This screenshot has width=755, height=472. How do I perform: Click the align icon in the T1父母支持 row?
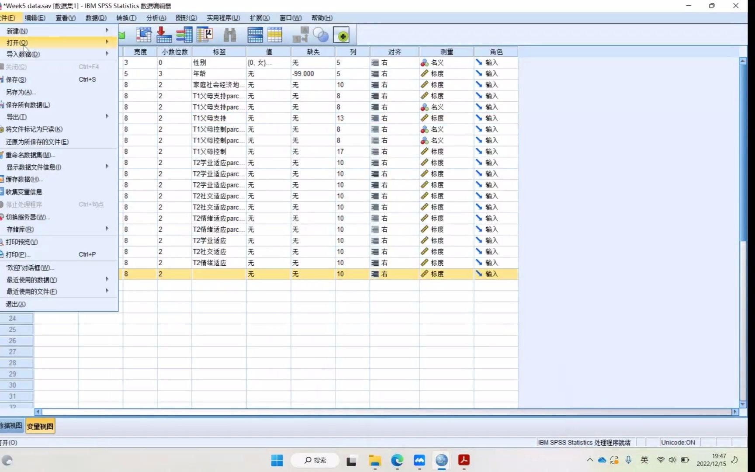pos(375,118)
